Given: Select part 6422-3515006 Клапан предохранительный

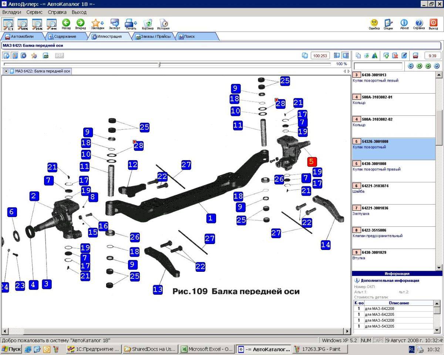Looking at the screenshot, I should (394, 238).
